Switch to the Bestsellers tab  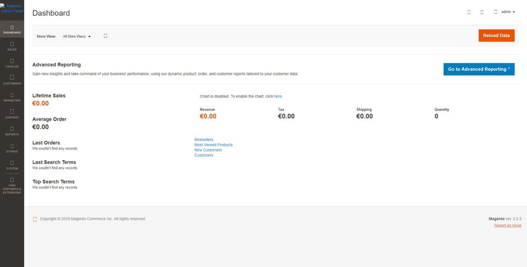pyautogui.click(x=204, y=140)
